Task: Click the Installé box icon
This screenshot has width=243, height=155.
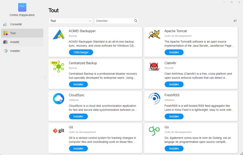Action: (5, 42)
